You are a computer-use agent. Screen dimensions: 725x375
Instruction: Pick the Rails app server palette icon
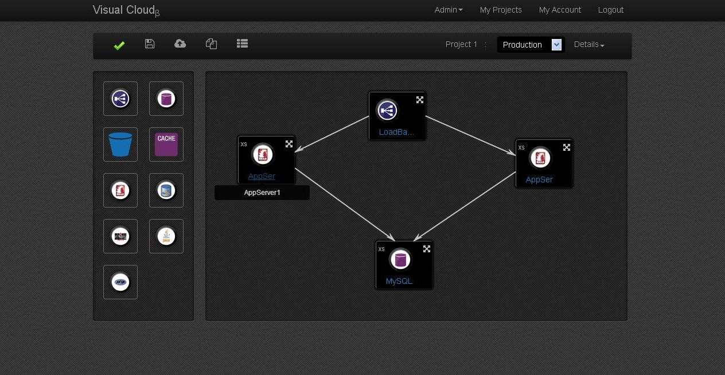pyautogui.click(x=120, y=190)
